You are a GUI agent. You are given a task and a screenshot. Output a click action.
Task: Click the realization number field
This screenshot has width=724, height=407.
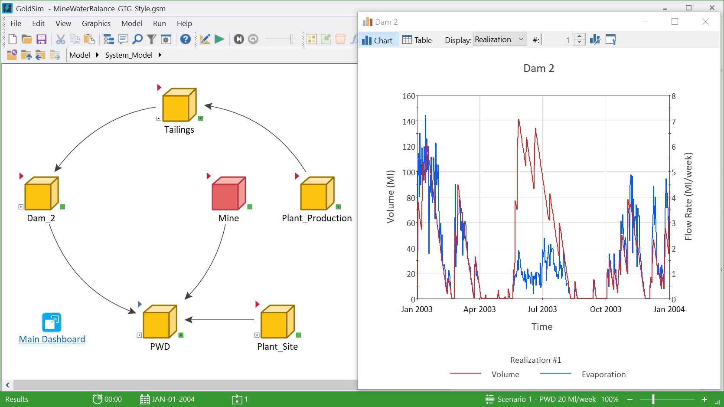point(557,40)
